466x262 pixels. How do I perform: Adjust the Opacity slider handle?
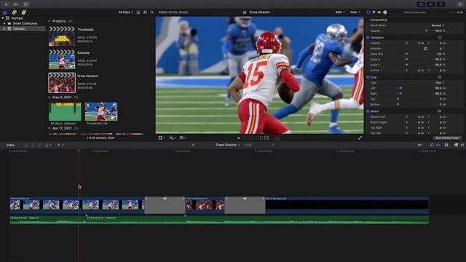pyautogui.click(x=427, y=31)
